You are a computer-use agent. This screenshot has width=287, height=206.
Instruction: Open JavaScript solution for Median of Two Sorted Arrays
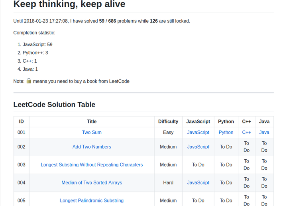[198, 182]
